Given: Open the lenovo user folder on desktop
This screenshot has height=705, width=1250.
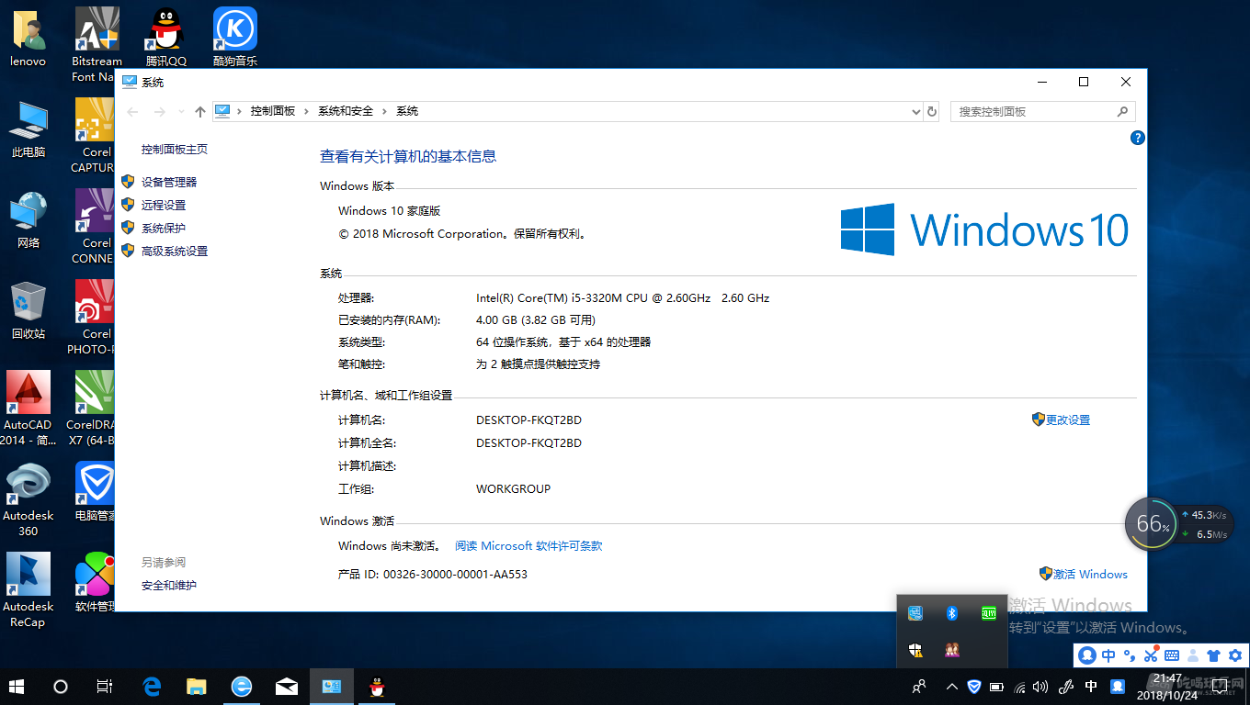Looking at the screenshot, I should click(x=28, y=39).
